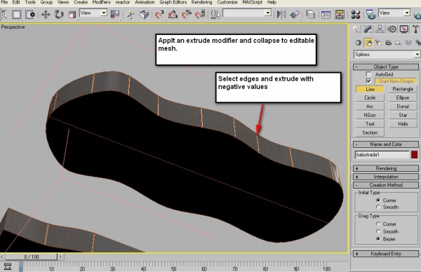Select the Lights category icon
421x272 pixels.
point(378,43)
